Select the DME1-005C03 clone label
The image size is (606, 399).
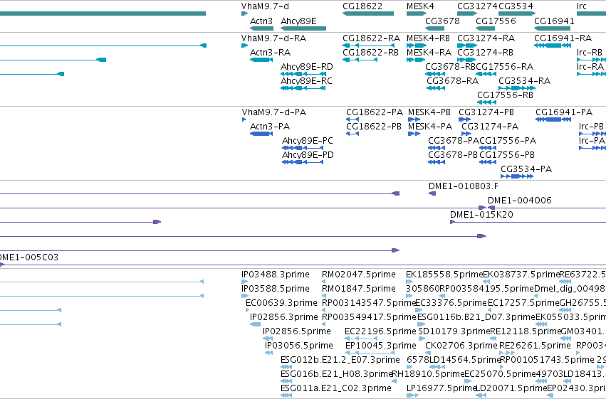point(28,257)
